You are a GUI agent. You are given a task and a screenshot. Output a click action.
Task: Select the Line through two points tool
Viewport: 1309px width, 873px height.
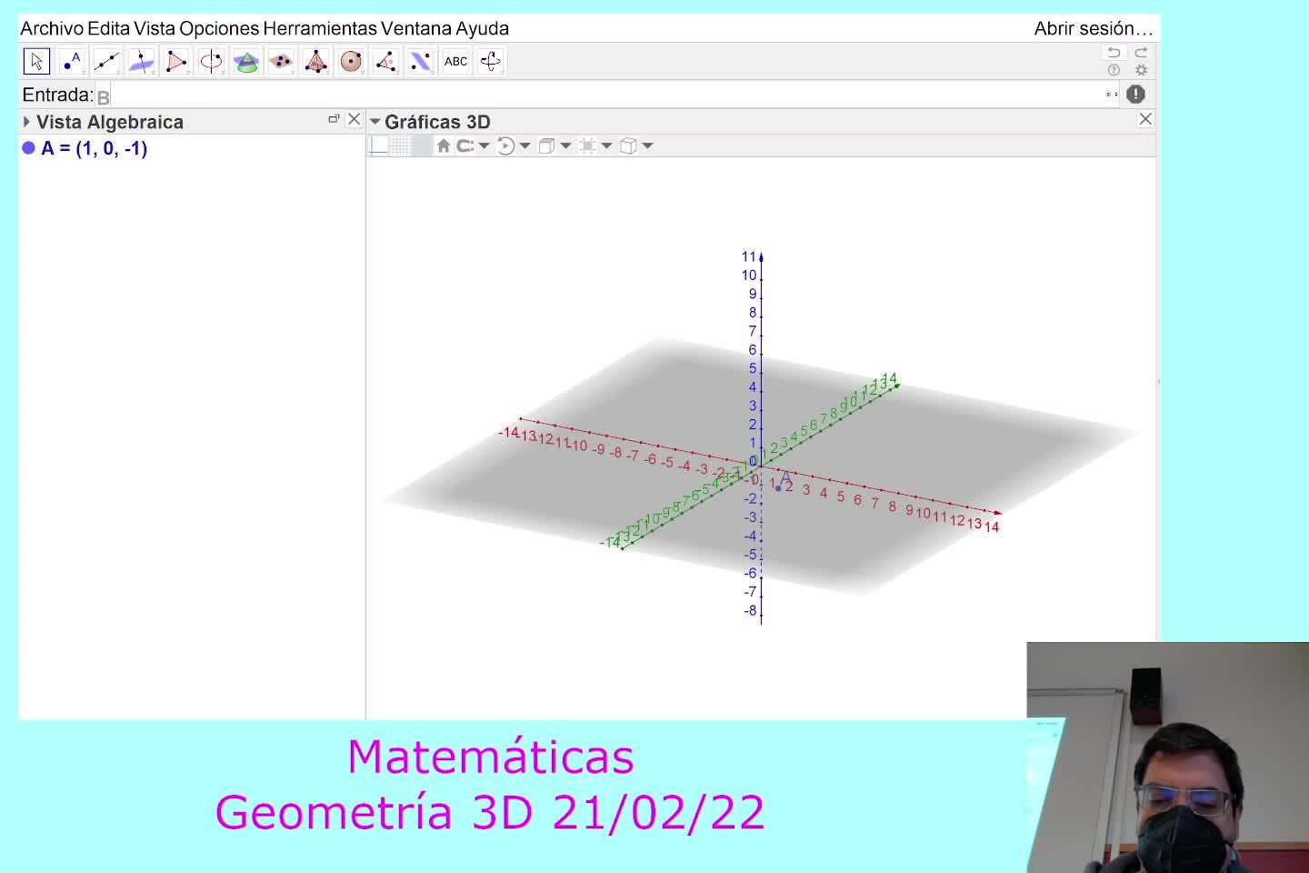coord(106,62)
